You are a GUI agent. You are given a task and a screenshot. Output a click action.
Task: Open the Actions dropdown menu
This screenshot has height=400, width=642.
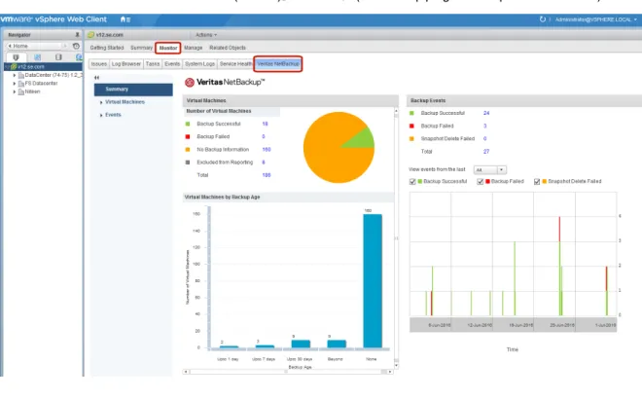point(206,35)
